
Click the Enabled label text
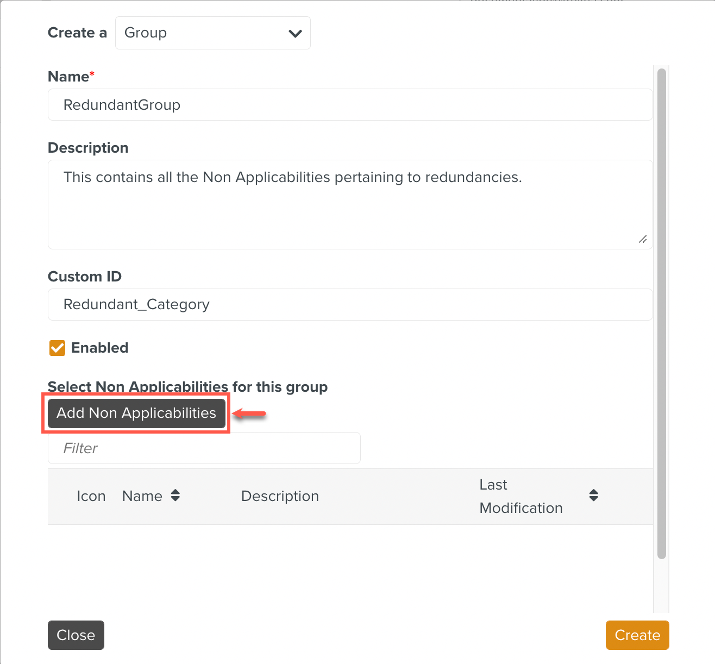point(100,348)
